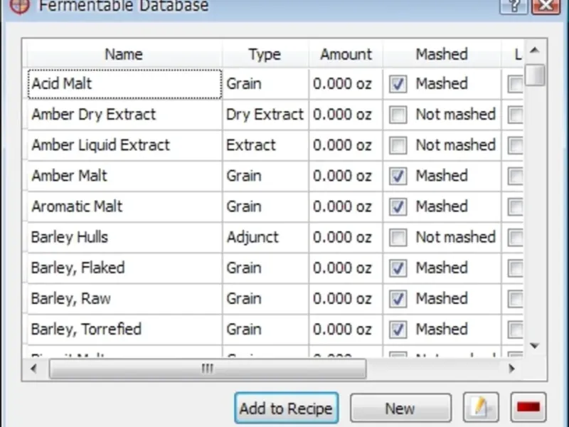Click the Amount column header
Viewport: 569px width, 427px height.
(346, 54)
